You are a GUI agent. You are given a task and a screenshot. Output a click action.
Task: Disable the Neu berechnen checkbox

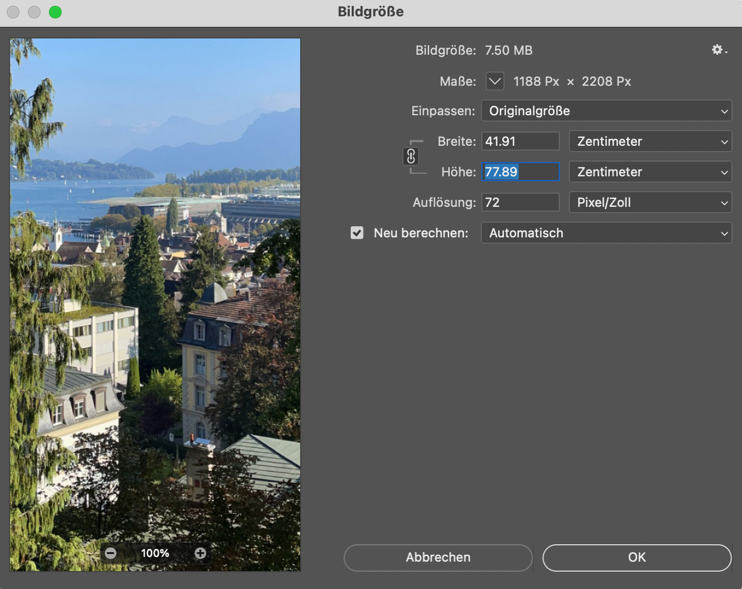point(357,233)
